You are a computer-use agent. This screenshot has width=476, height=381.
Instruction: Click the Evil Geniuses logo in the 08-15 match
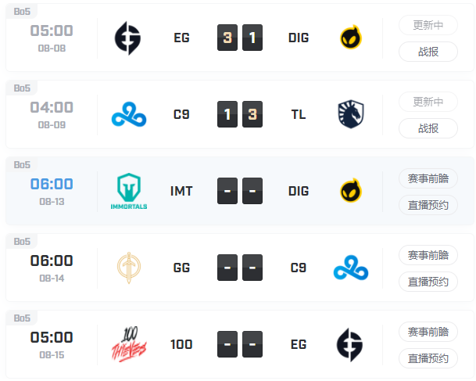(349, 345)
